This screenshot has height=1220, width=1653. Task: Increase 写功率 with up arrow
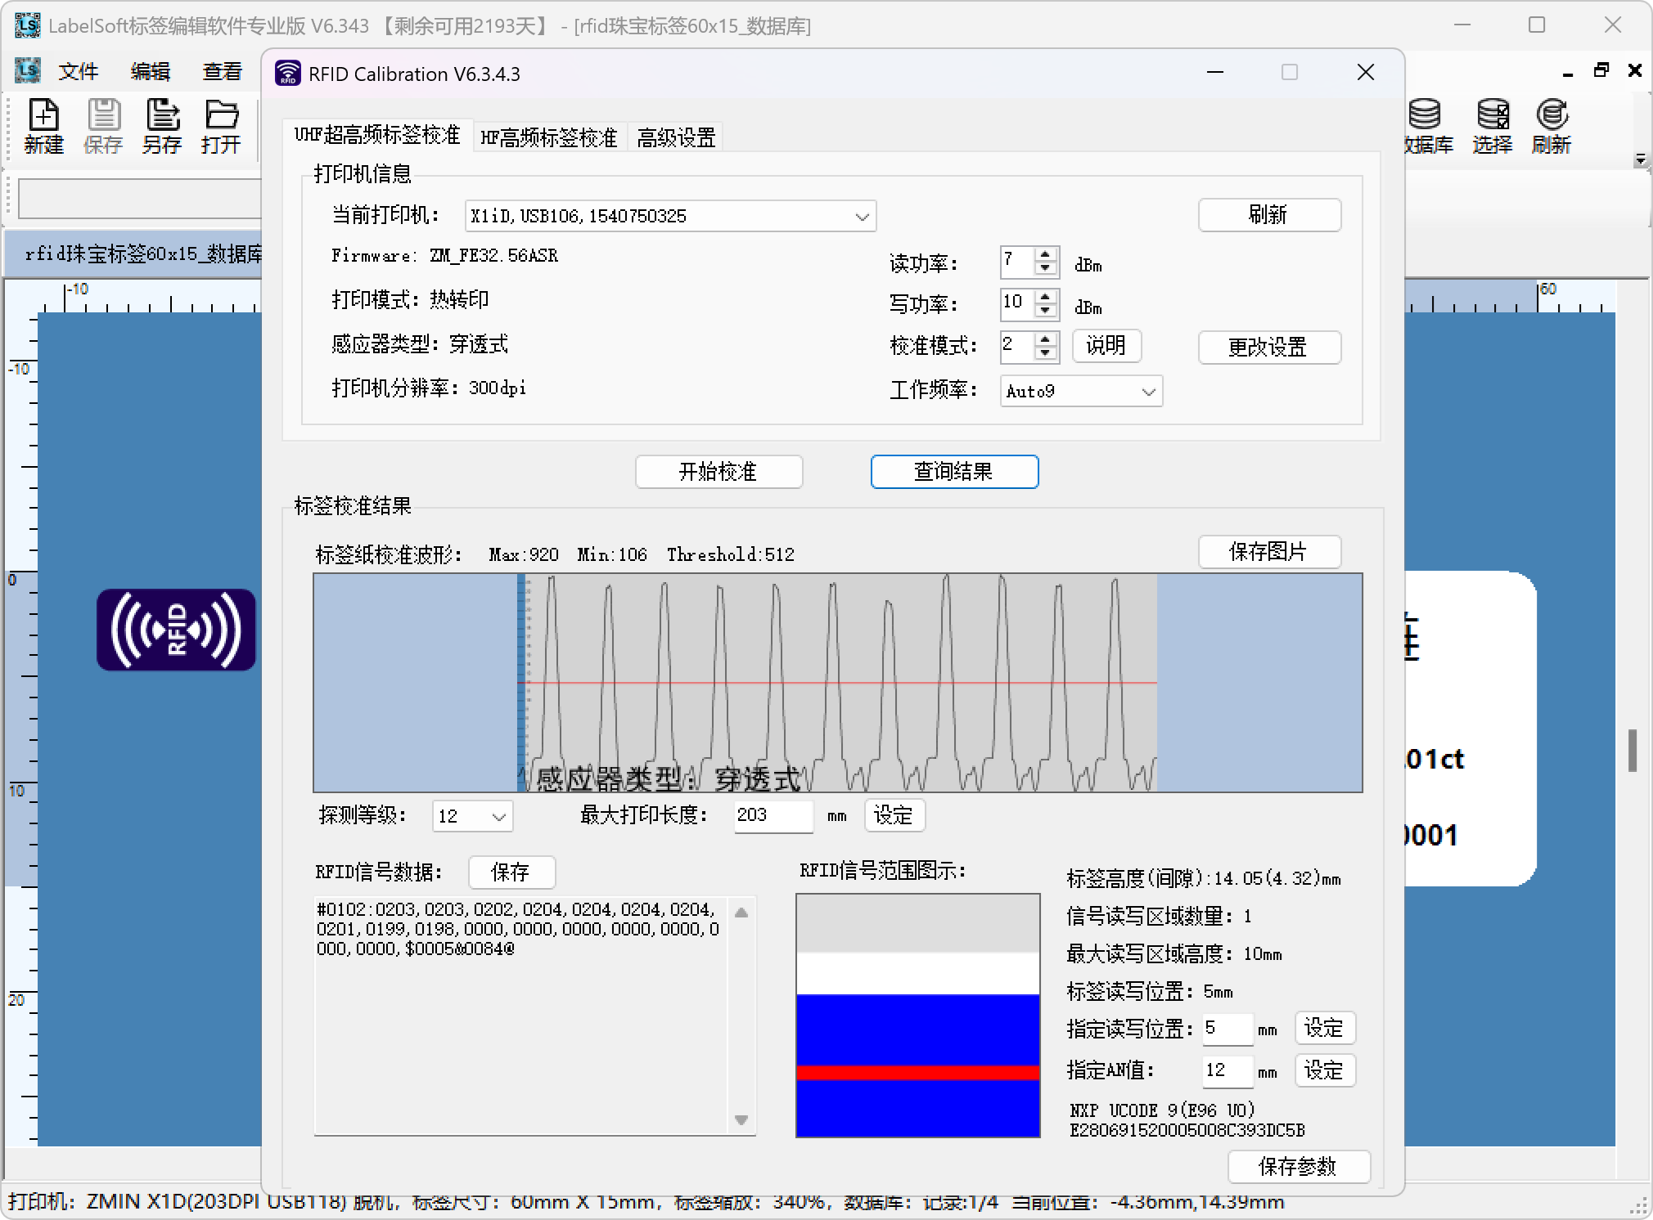tap(1045, 297)
